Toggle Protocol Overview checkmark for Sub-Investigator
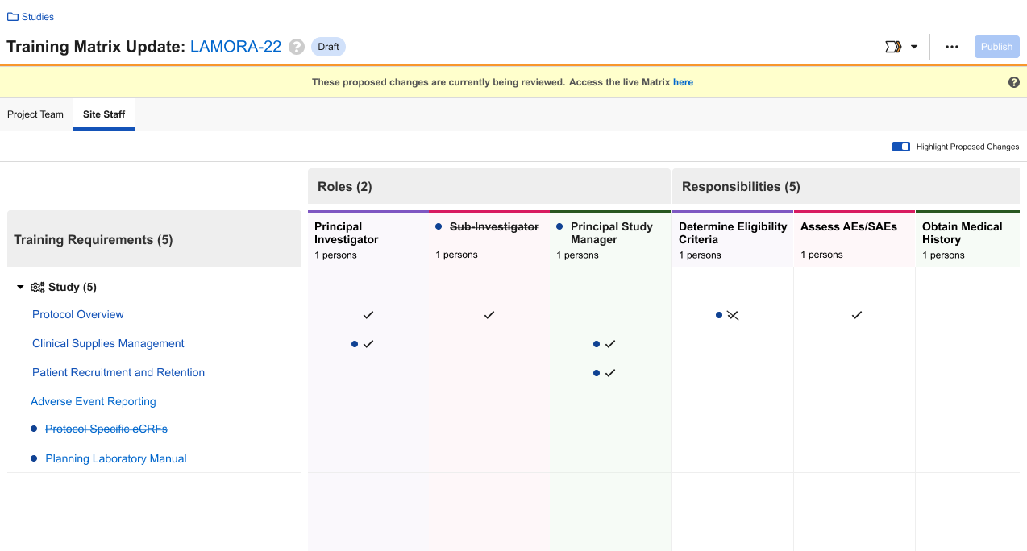This screenshot has height=551, width=1027. 489,314
